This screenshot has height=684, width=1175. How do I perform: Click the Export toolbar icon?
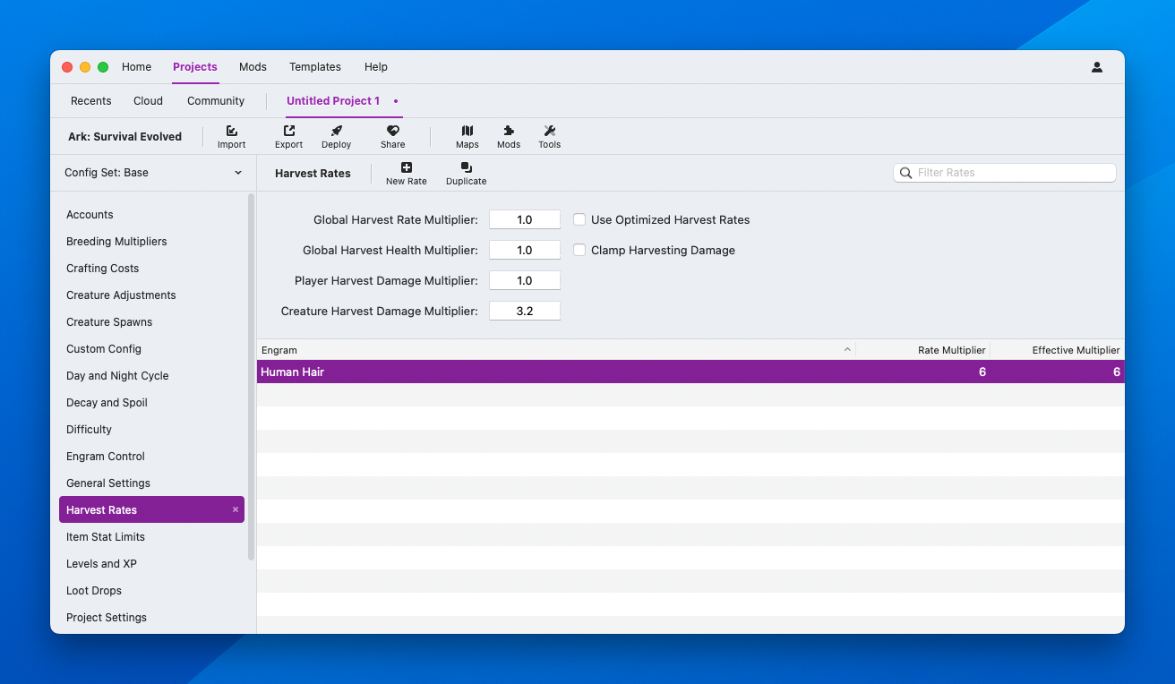(288, 131)
